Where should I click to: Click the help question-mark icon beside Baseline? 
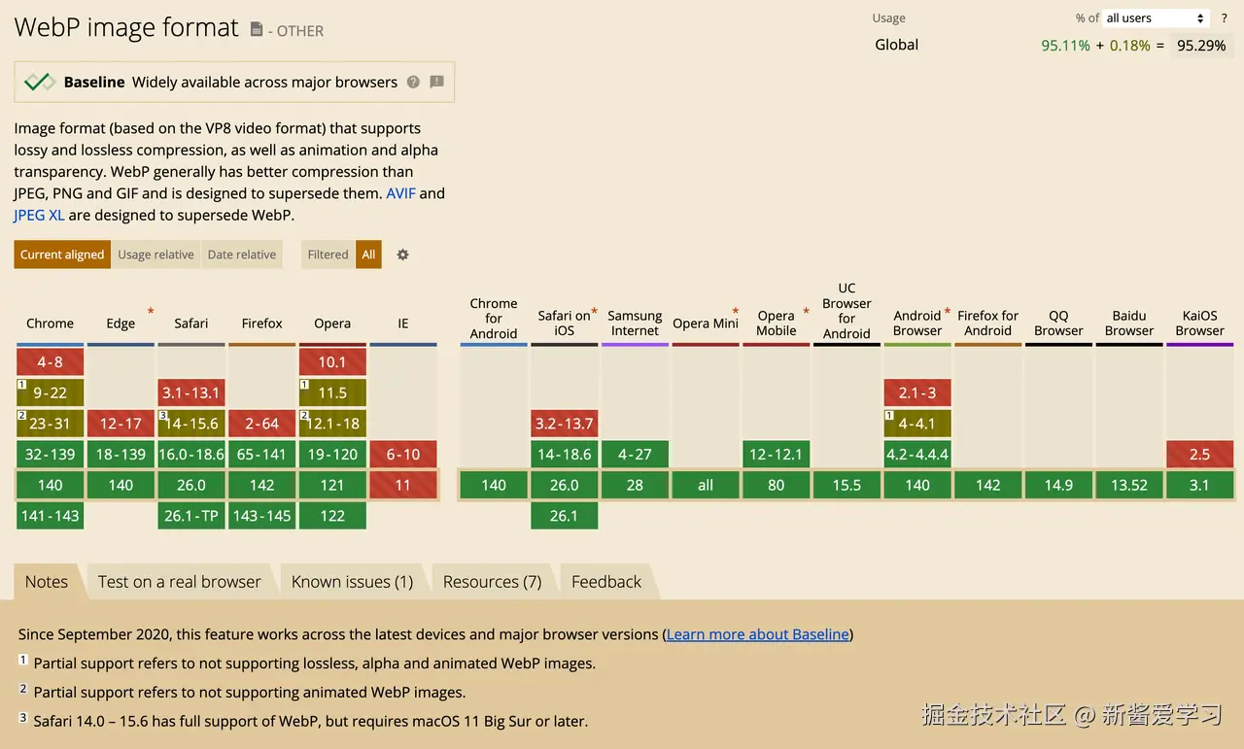413,83
